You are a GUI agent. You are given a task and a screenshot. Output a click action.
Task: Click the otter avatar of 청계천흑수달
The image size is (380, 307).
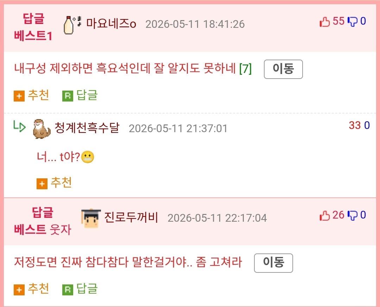[x=42, y=129]
